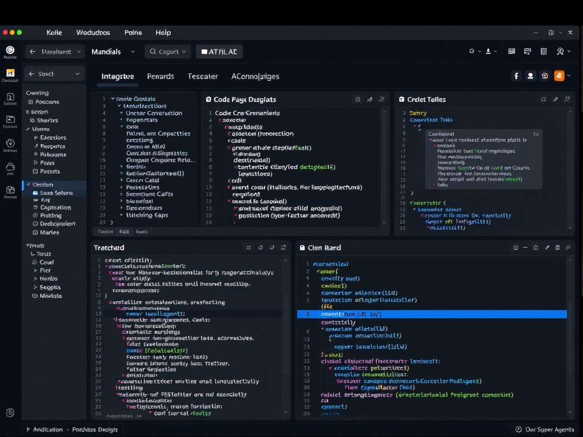
Task: Click the orange icon in the tab row
Action: [559, 76]
